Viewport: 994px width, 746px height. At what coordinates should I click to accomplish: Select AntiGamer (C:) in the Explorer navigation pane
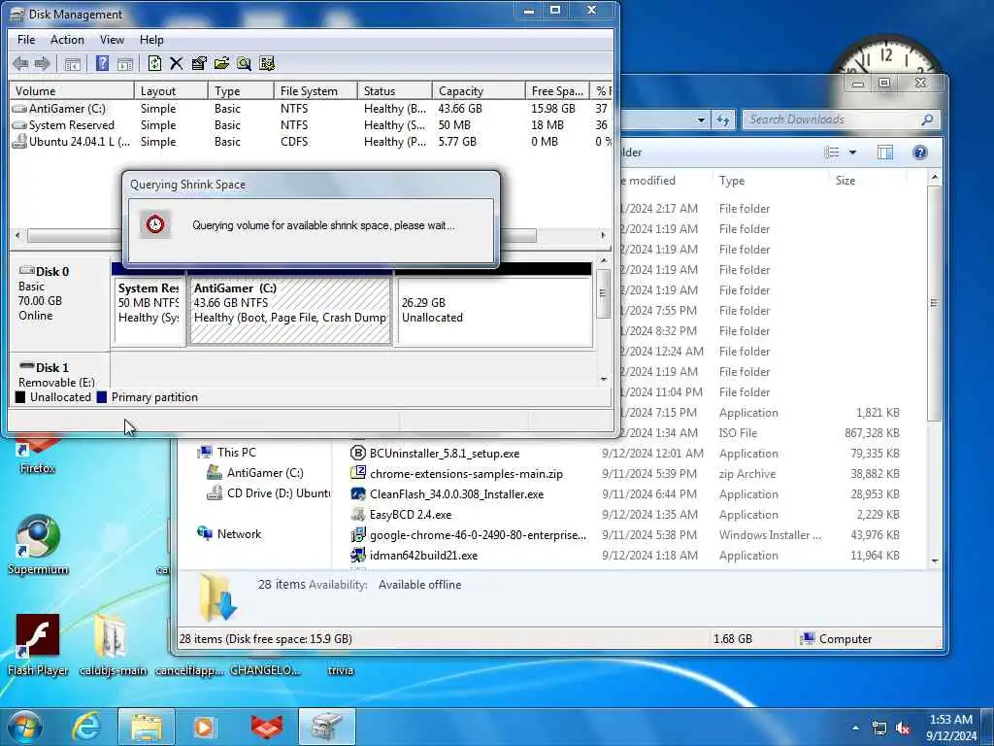coord(255,473)
